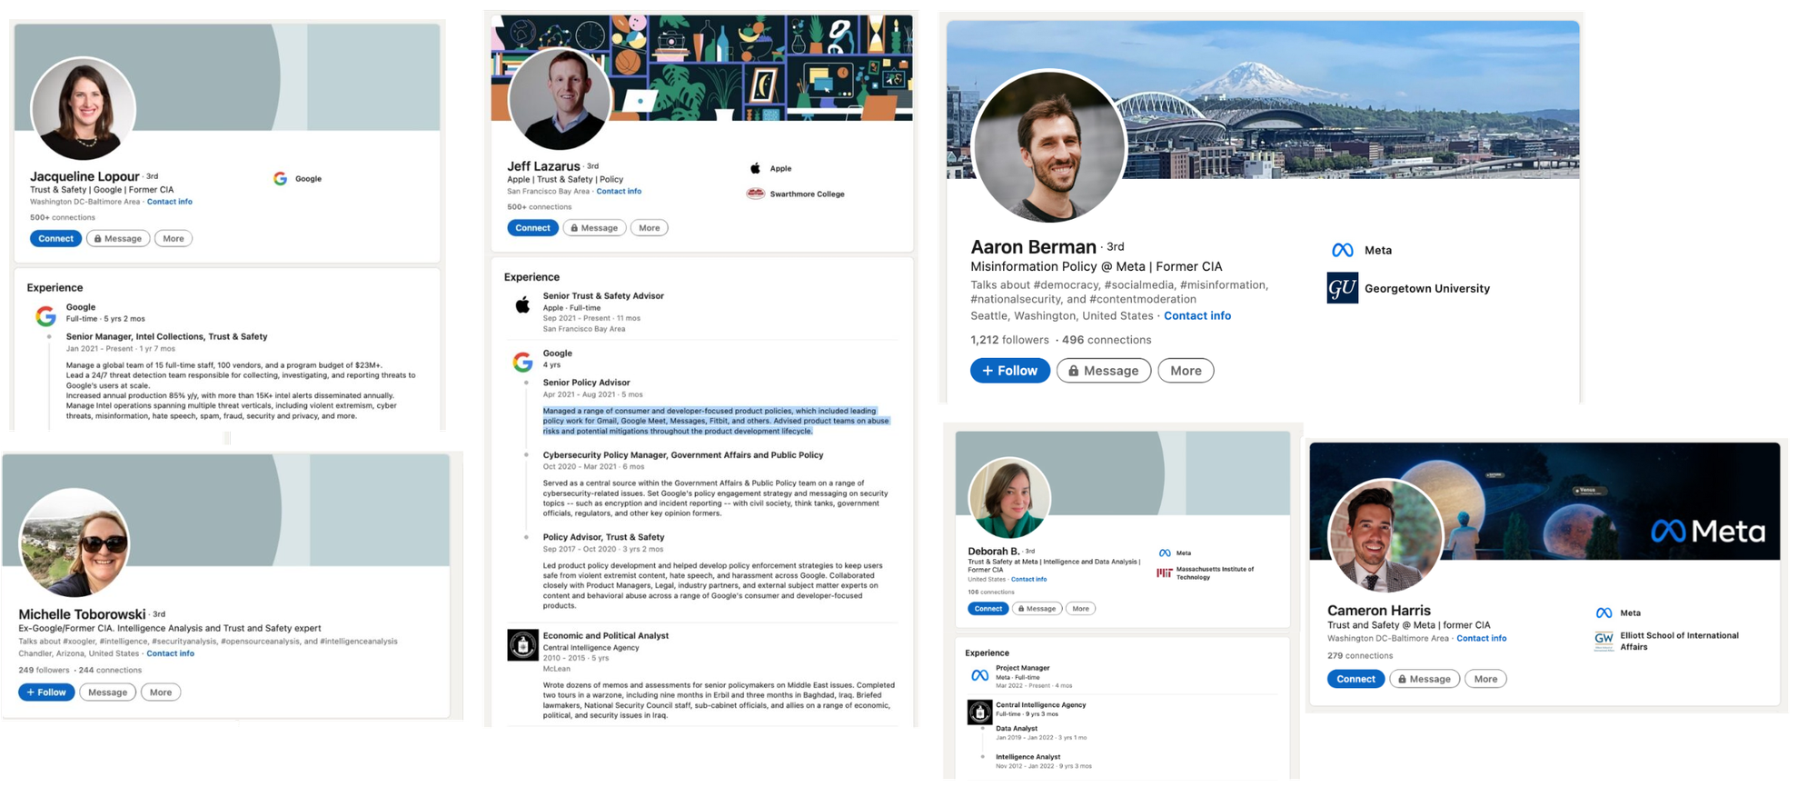Click Aaron Berman's profile photo
The height and width of the screenshot is (797, 1817).
(1048, 147)
